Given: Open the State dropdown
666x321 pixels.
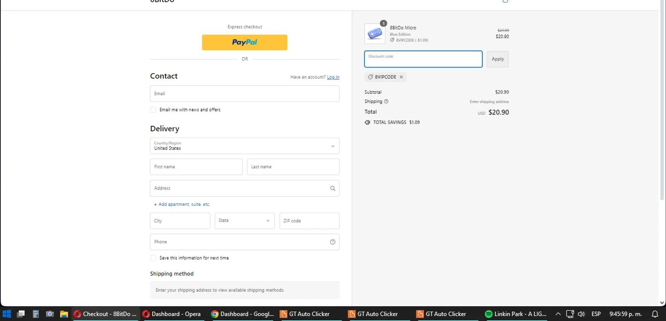Looking at the screenshot, I should tap(245, 221).
